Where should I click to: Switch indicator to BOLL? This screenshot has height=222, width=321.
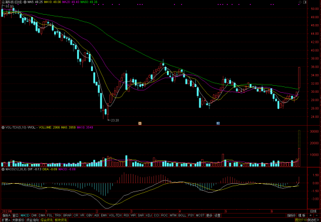click(182, 216)
